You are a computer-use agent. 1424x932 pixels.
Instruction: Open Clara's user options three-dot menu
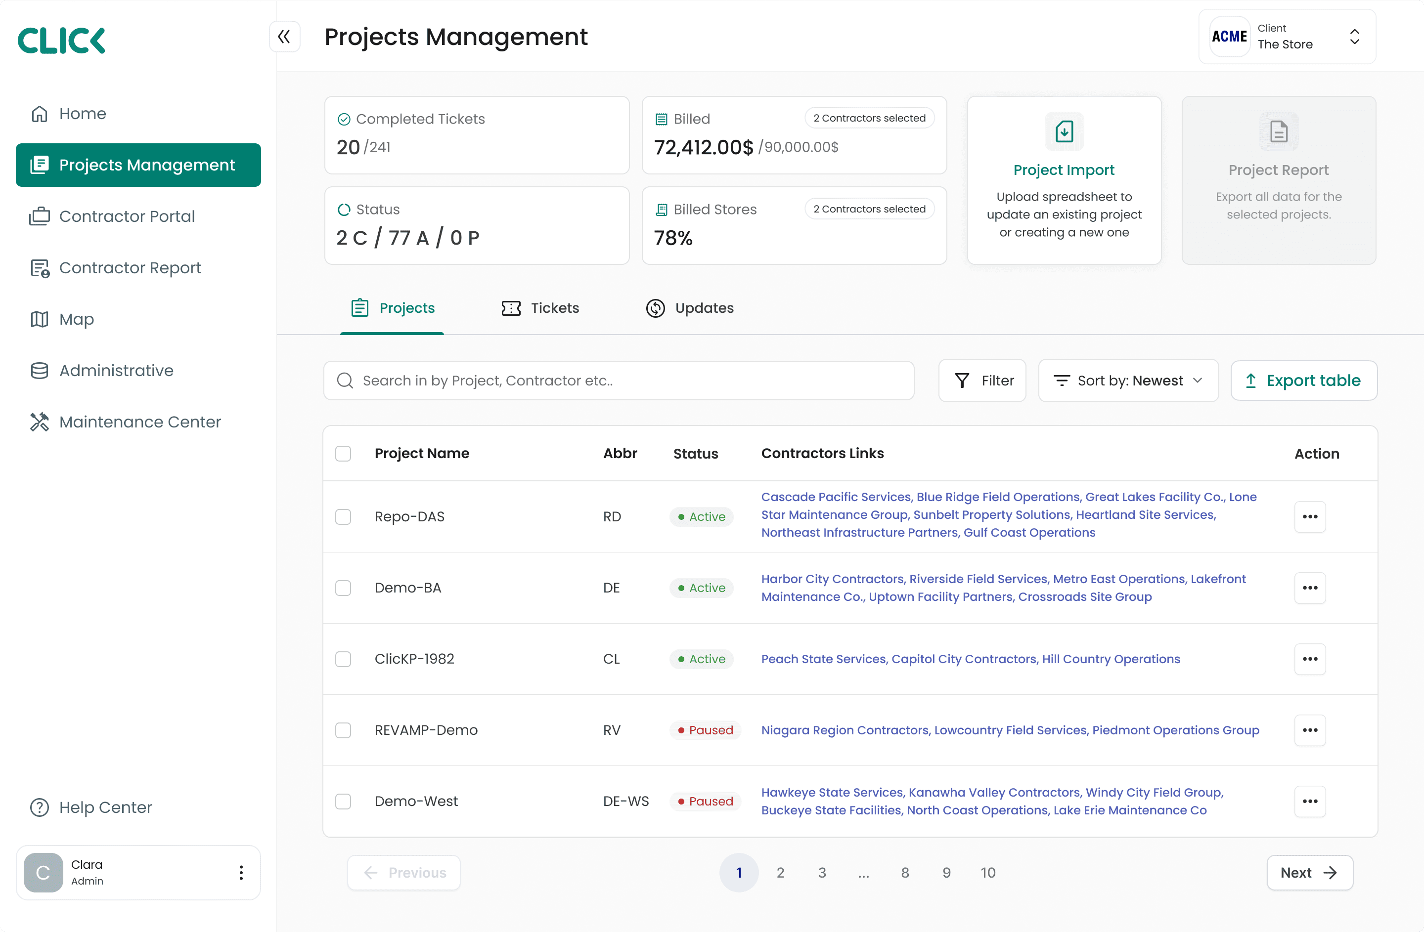[241, 872]
